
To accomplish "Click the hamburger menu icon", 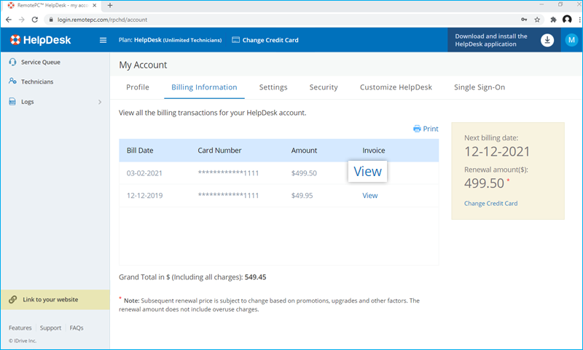I will (x=103, y=40).
